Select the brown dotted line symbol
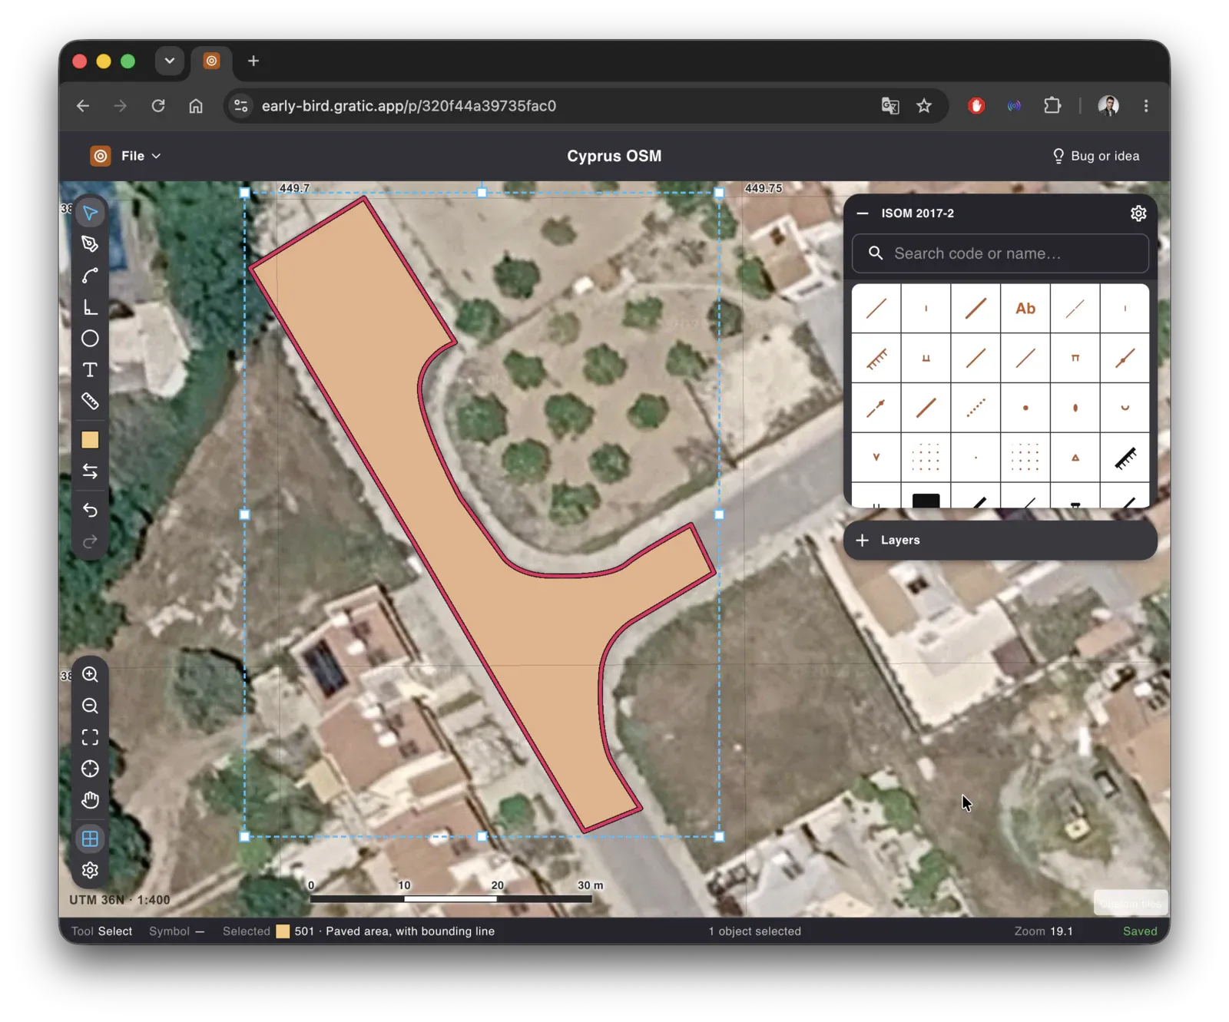This screenshot has height=1022, width=1229. point(976,408)
